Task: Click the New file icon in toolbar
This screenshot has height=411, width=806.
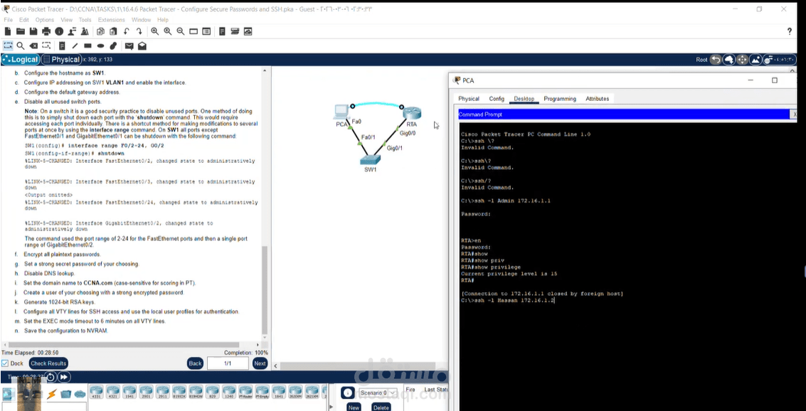Action: 8,31
